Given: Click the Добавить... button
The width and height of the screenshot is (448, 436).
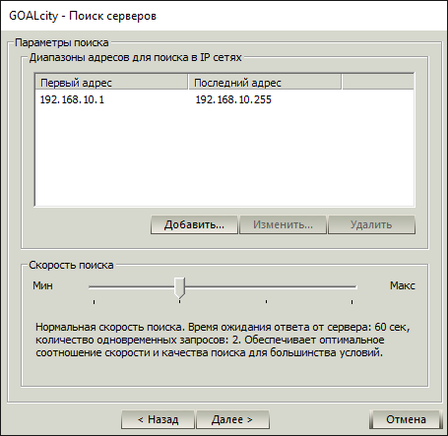Looking at the screenshot, I should (194, 224).
